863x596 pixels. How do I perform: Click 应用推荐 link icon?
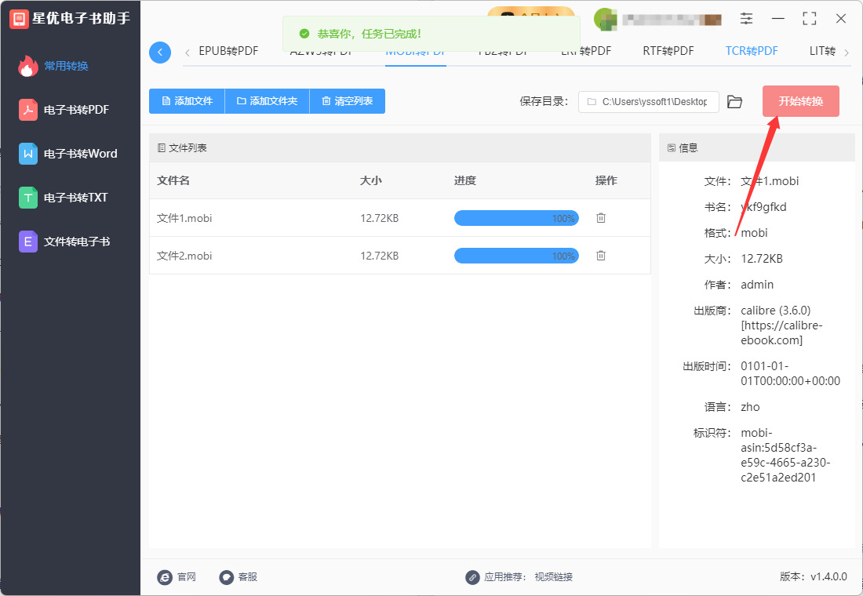472,576
